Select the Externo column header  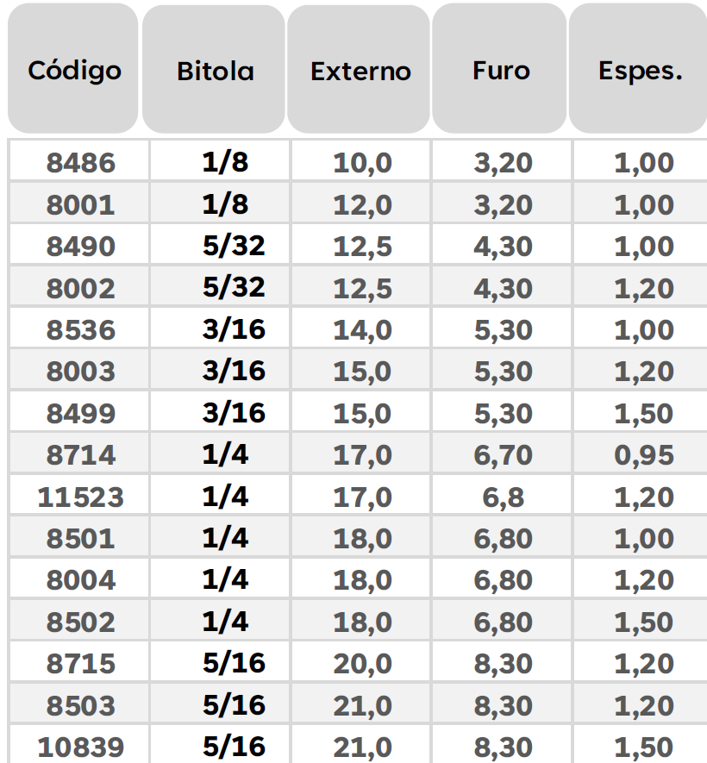point(359,70)
